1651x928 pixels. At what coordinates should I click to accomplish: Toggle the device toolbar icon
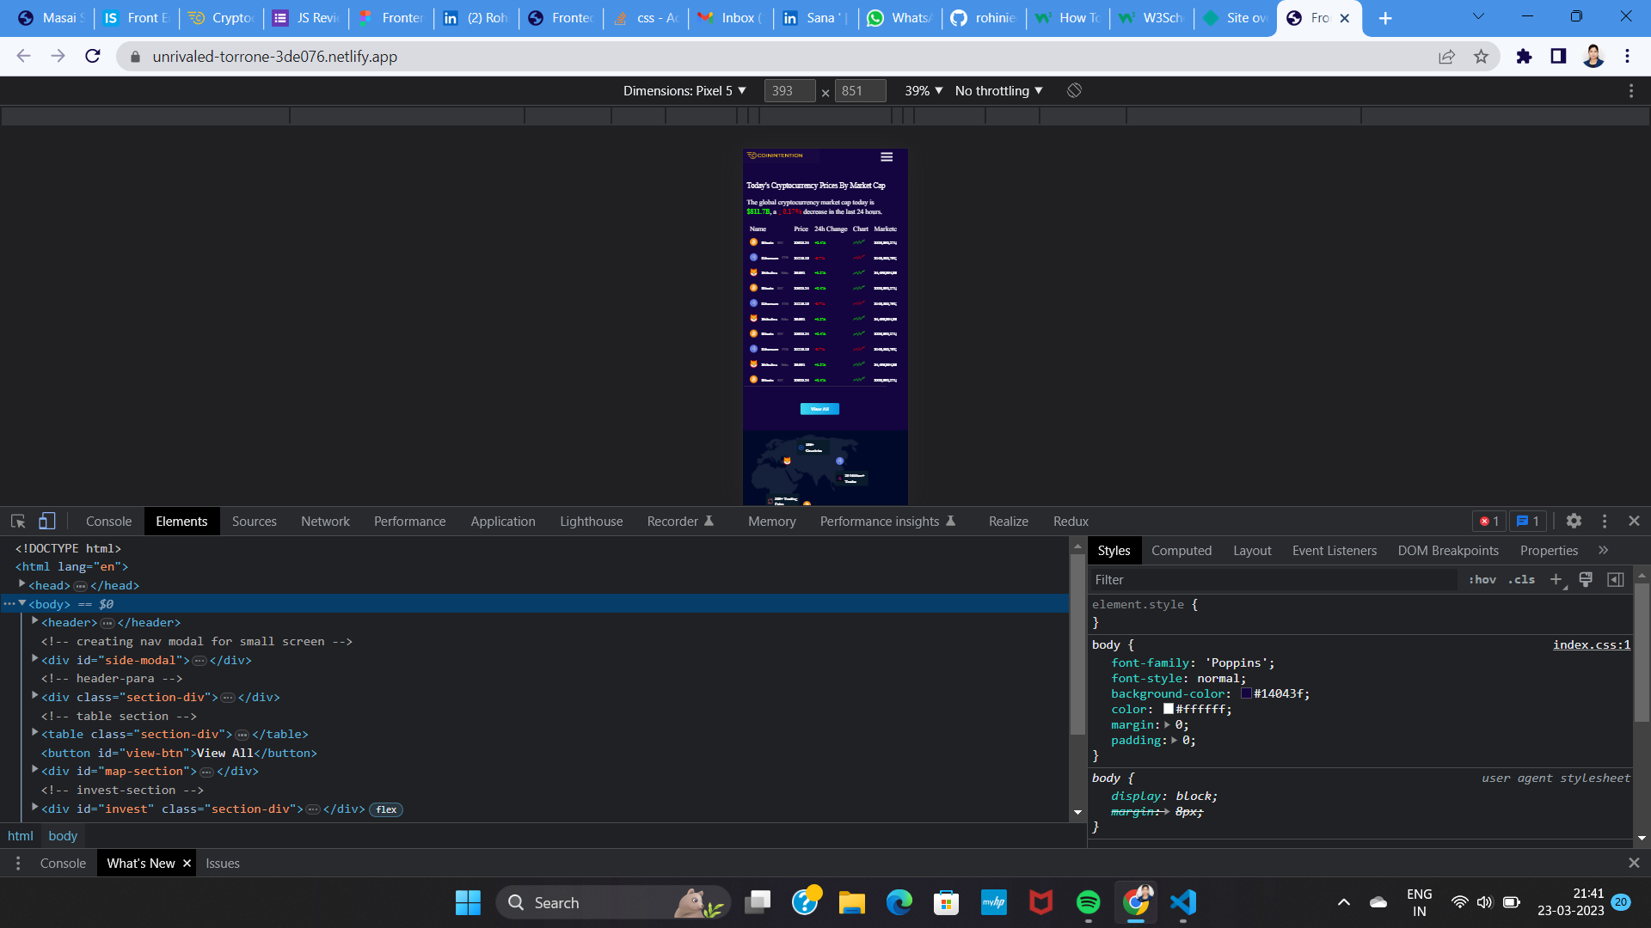point(47,521)
